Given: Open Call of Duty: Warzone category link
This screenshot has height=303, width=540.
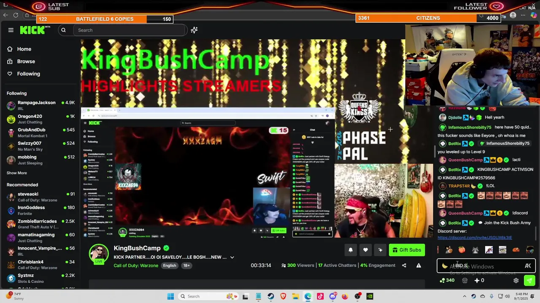Looking at the screenshot, I should pyautogui.click(x=136, y=266).
